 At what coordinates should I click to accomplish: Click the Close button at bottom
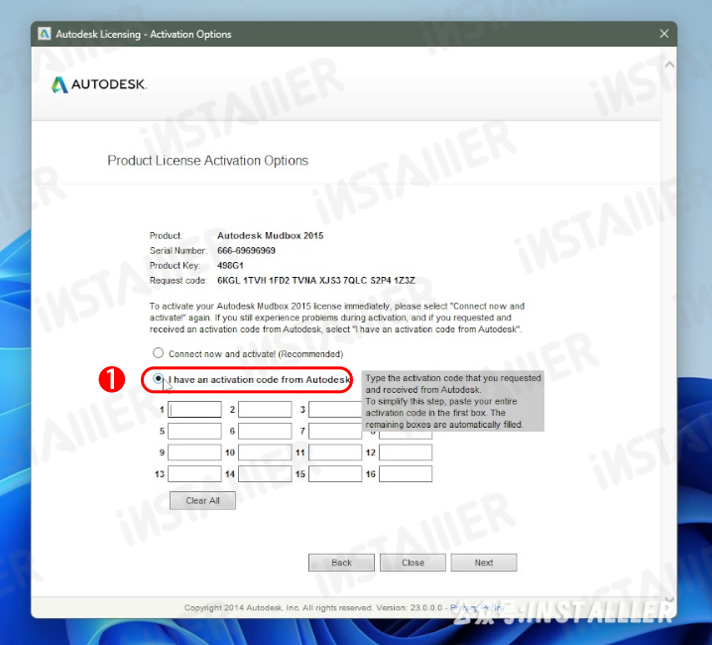pyautogui.click(x=413, y=563)
